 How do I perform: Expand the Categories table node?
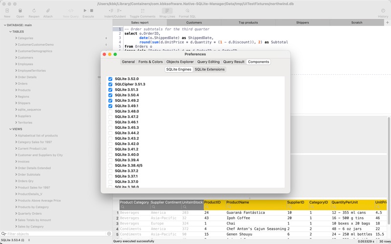[x=16, y=38]
